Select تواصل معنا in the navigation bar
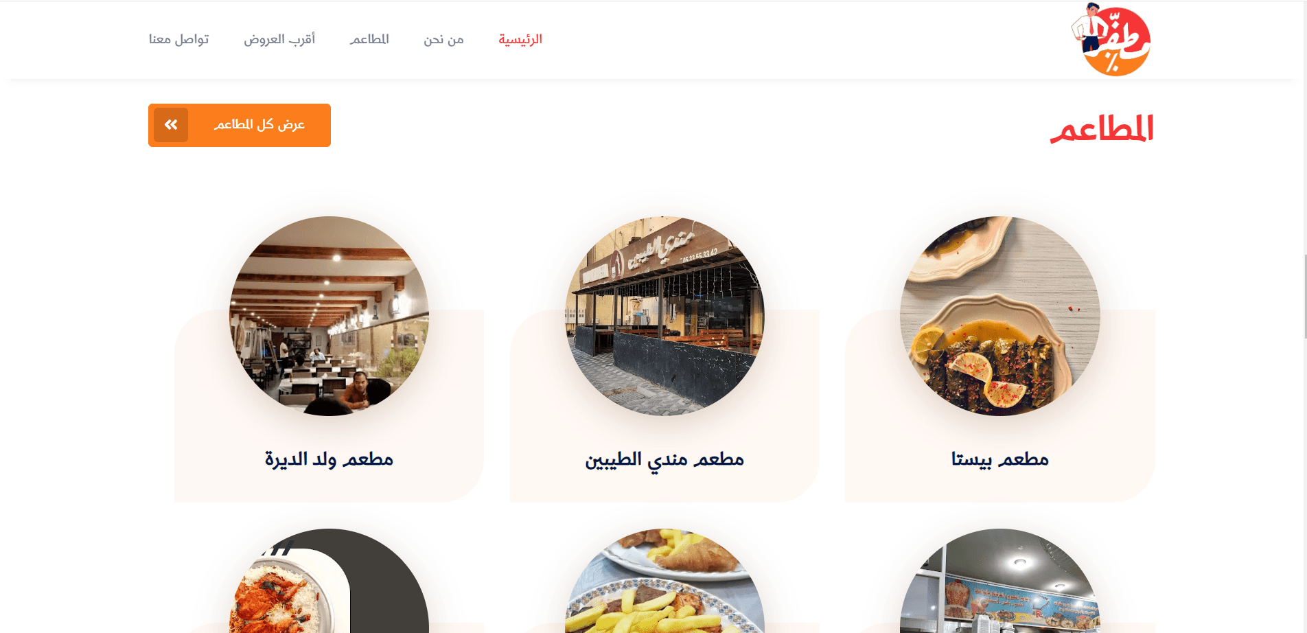1307x633 pixels. click(178, 39)
